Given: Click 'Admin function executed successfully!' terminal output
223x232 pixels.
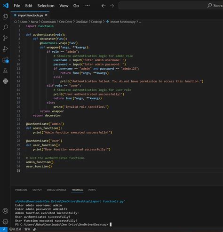Looking at the screenshot, I should [x=47, y=213].
